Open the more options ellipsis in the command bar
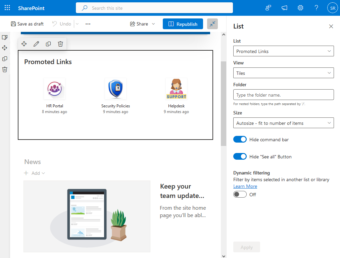 [88, 24]
